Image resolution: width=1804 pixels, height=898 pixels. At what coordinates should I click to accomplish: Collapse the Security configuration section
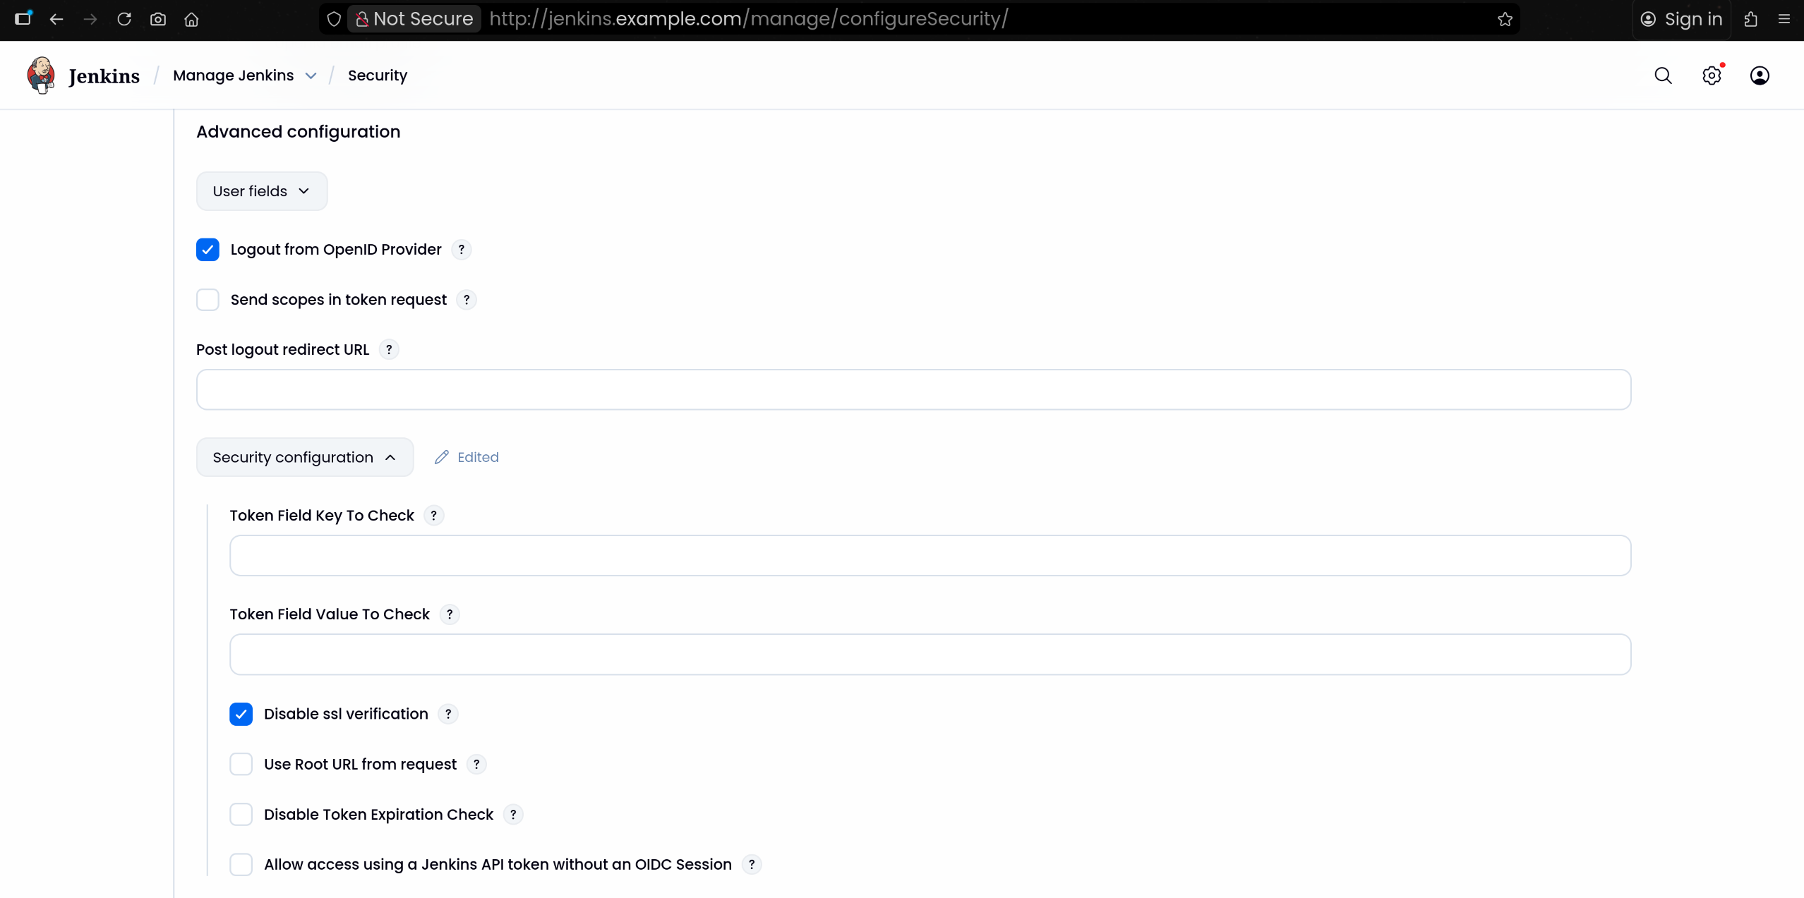304,457
